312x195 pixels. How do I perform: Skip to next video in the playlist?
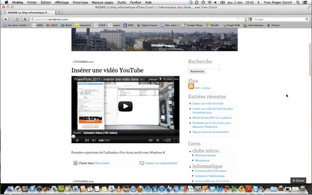click(x=87, y=141)
